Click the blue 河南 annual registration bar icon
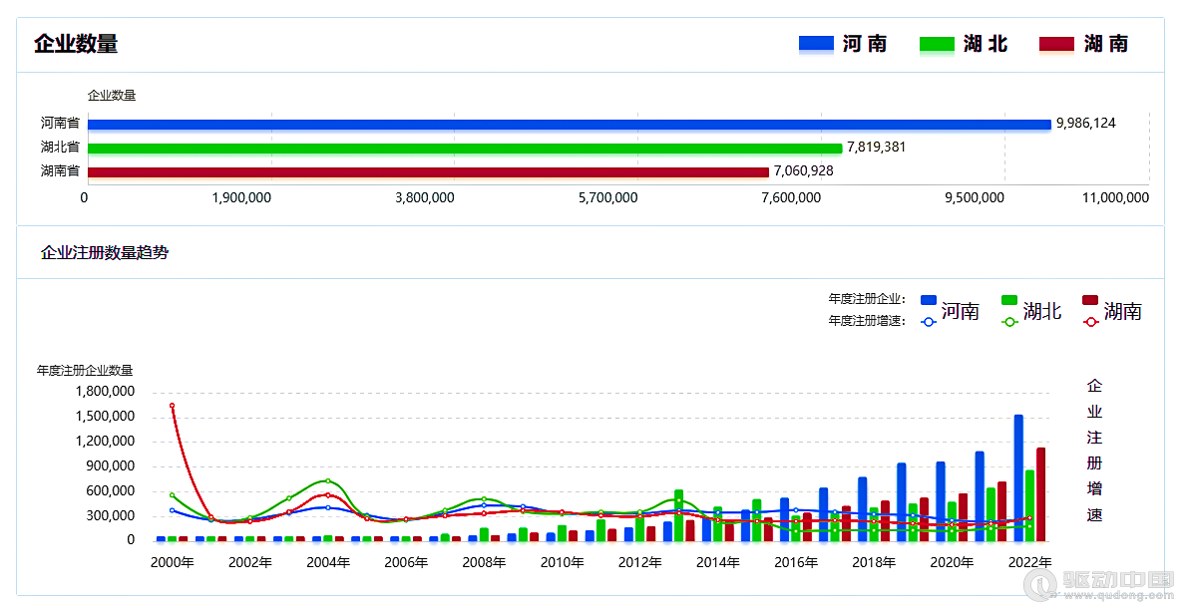Screen dimensions: 1185x613 tap(929, 300)
